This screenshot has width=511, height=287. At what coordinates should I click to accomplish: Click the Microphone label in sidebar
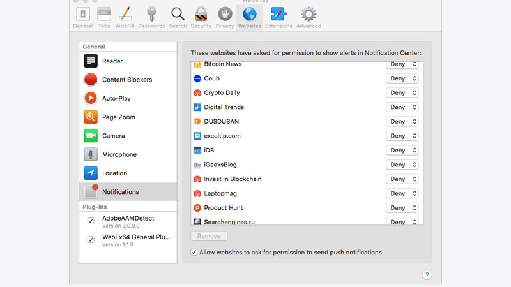pyautogui.click(x=119, y=154)
